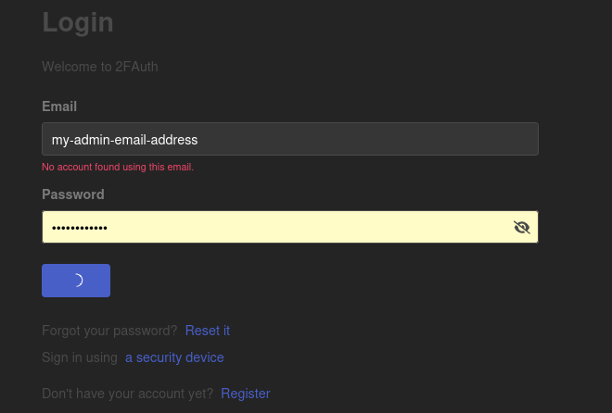Click the blue sign-in submit button
612x413 pixels.
[x=76, y=281]
